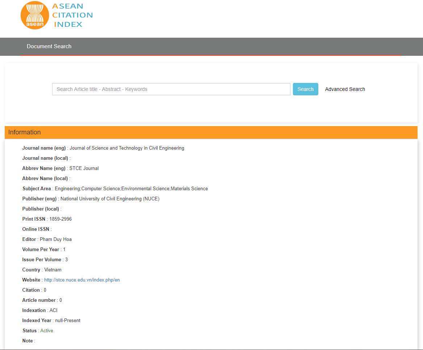Select the Indexed Year value 'null-Present'
This screenshot has width=423, height=350.
(x=68, y=320)
